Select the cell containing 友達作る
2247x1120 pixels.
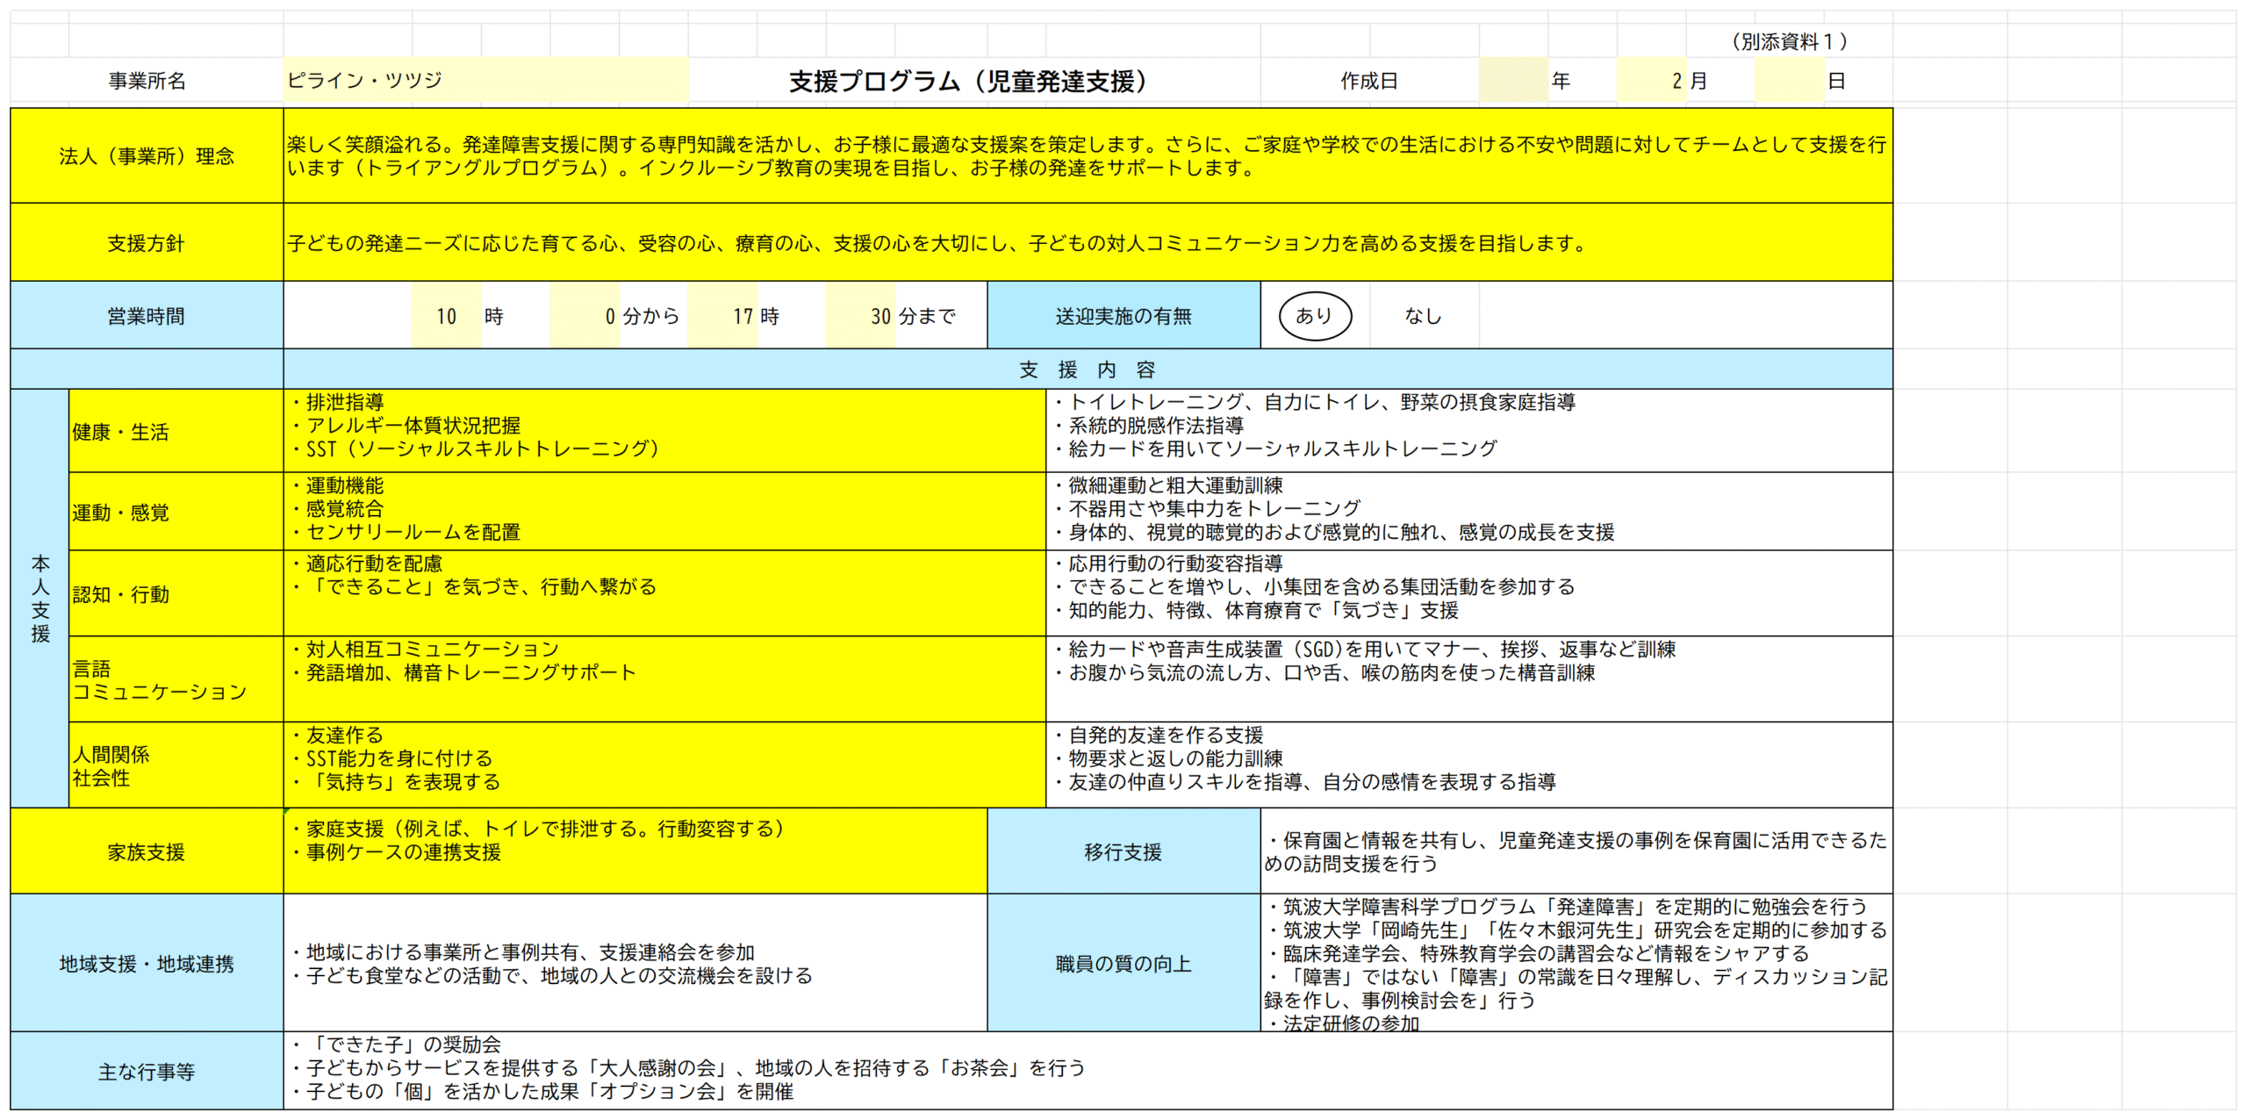(664, 765)
